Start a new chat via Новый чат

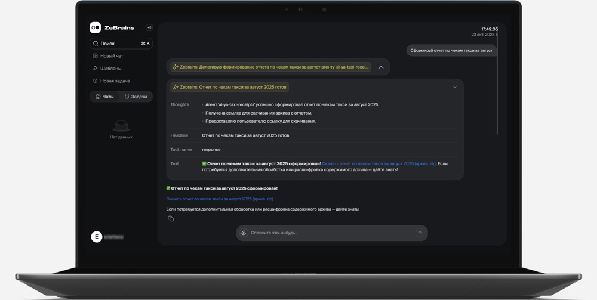click(111, 56)
